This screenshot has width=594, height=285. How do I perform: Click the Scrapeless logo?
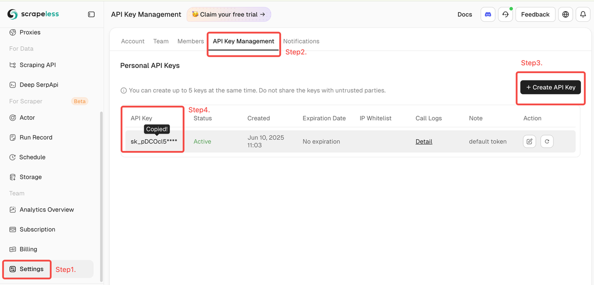(33, 14)
